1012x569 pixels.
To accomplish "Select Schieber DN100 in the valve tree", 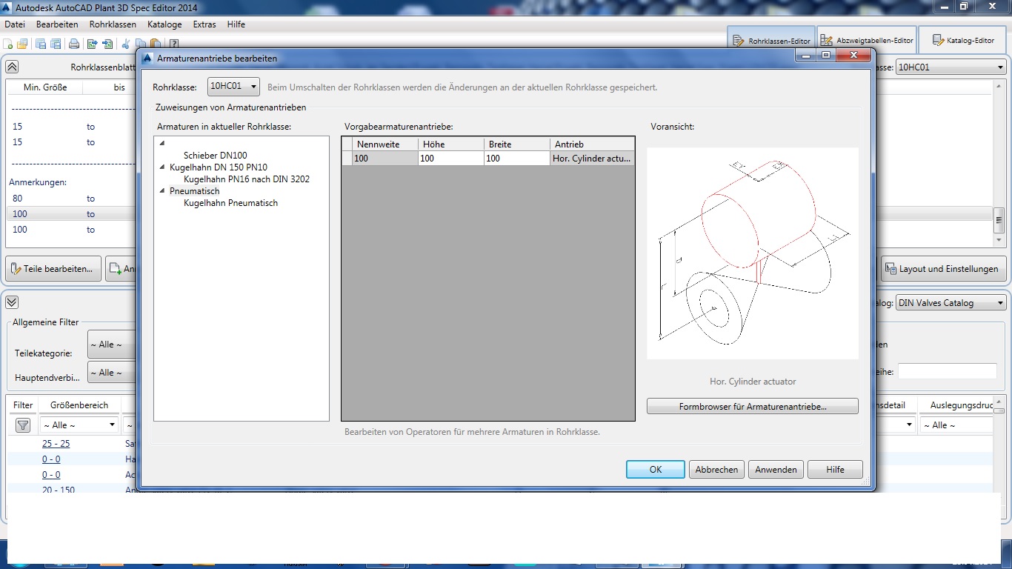I will (216, 156).
